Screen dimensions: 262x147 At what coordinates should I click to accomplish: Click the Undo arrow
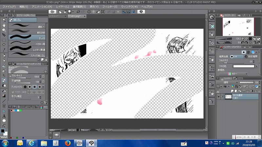pyautogui.click(x=78, y=12)
